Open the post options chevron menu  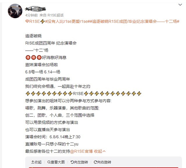coord(180,5)
